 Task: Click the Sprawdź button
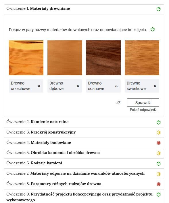(x=143, y=103)
